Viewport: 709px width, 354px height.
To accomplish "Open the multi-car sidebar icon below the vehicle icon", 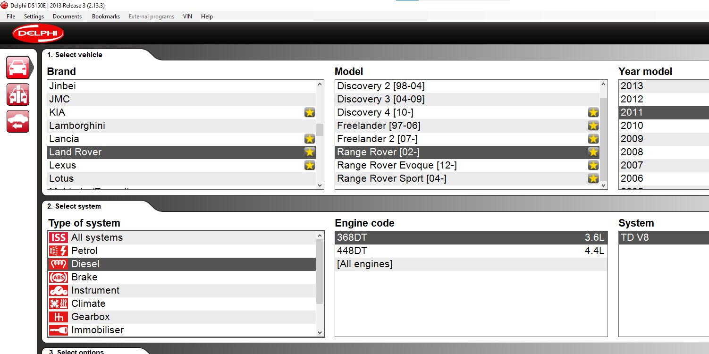I will (18, 94).
